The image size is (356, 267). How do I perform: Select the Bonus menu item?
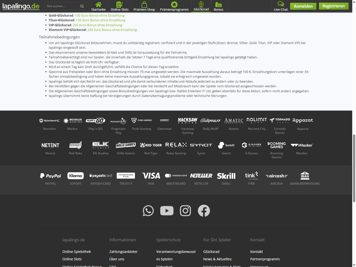point(219,6)
